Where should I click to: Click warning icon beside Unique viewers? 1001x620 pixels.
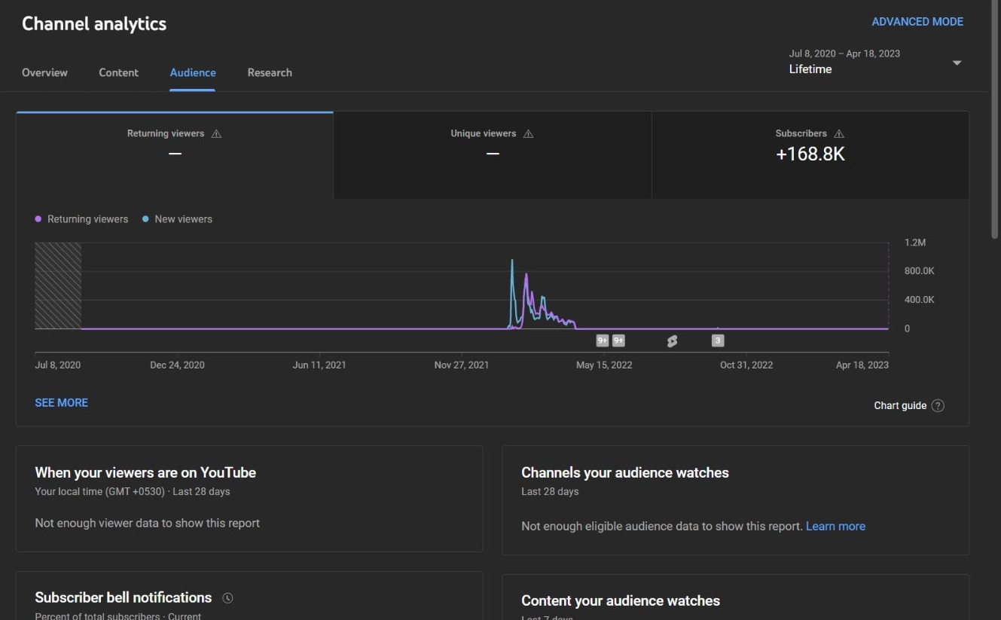coord(529,134)
